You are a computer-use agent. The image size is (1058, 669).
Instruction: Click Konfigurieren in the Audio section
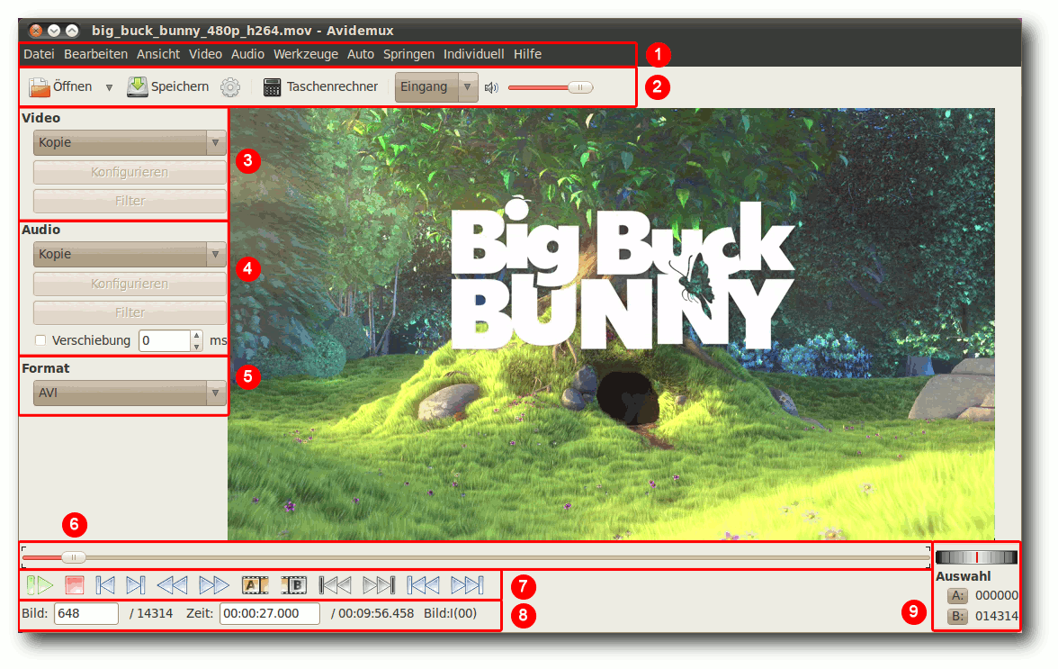[x=130, y=284]
